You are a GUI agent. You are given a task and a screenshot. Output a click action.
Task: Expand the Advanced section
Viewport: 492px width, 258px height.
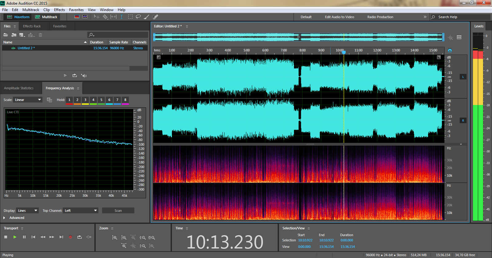(4, 218)
